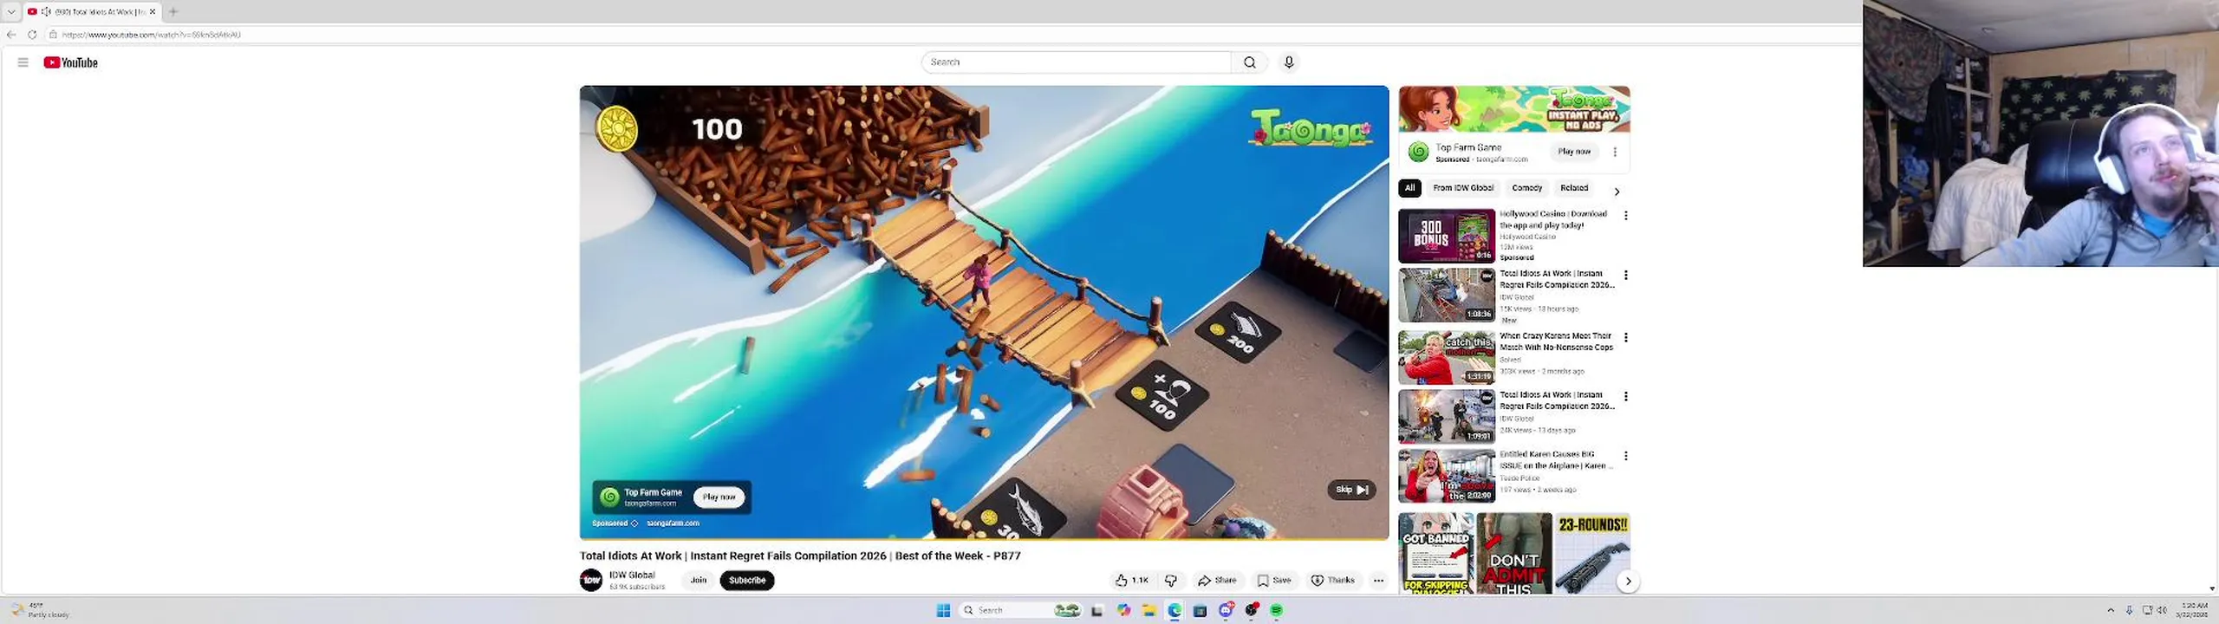Share the video
The image size is (2219, 624).
1217,581
